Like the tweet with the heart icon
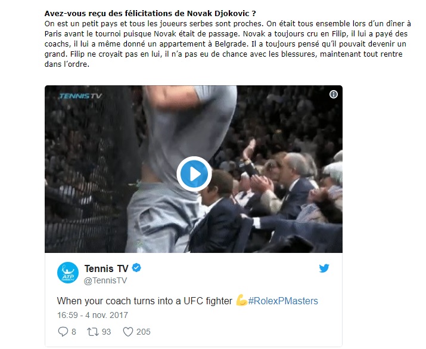 pos(128,332)
